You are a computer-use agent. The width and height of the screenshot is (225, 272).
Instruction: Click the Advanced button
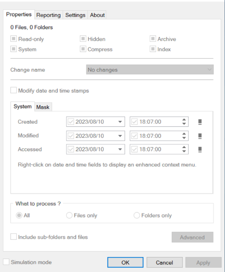193,237
